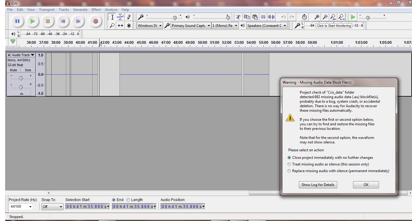Screen dimensions: 412x221
Task: Click Show Log for Details button
Action: 318,185
